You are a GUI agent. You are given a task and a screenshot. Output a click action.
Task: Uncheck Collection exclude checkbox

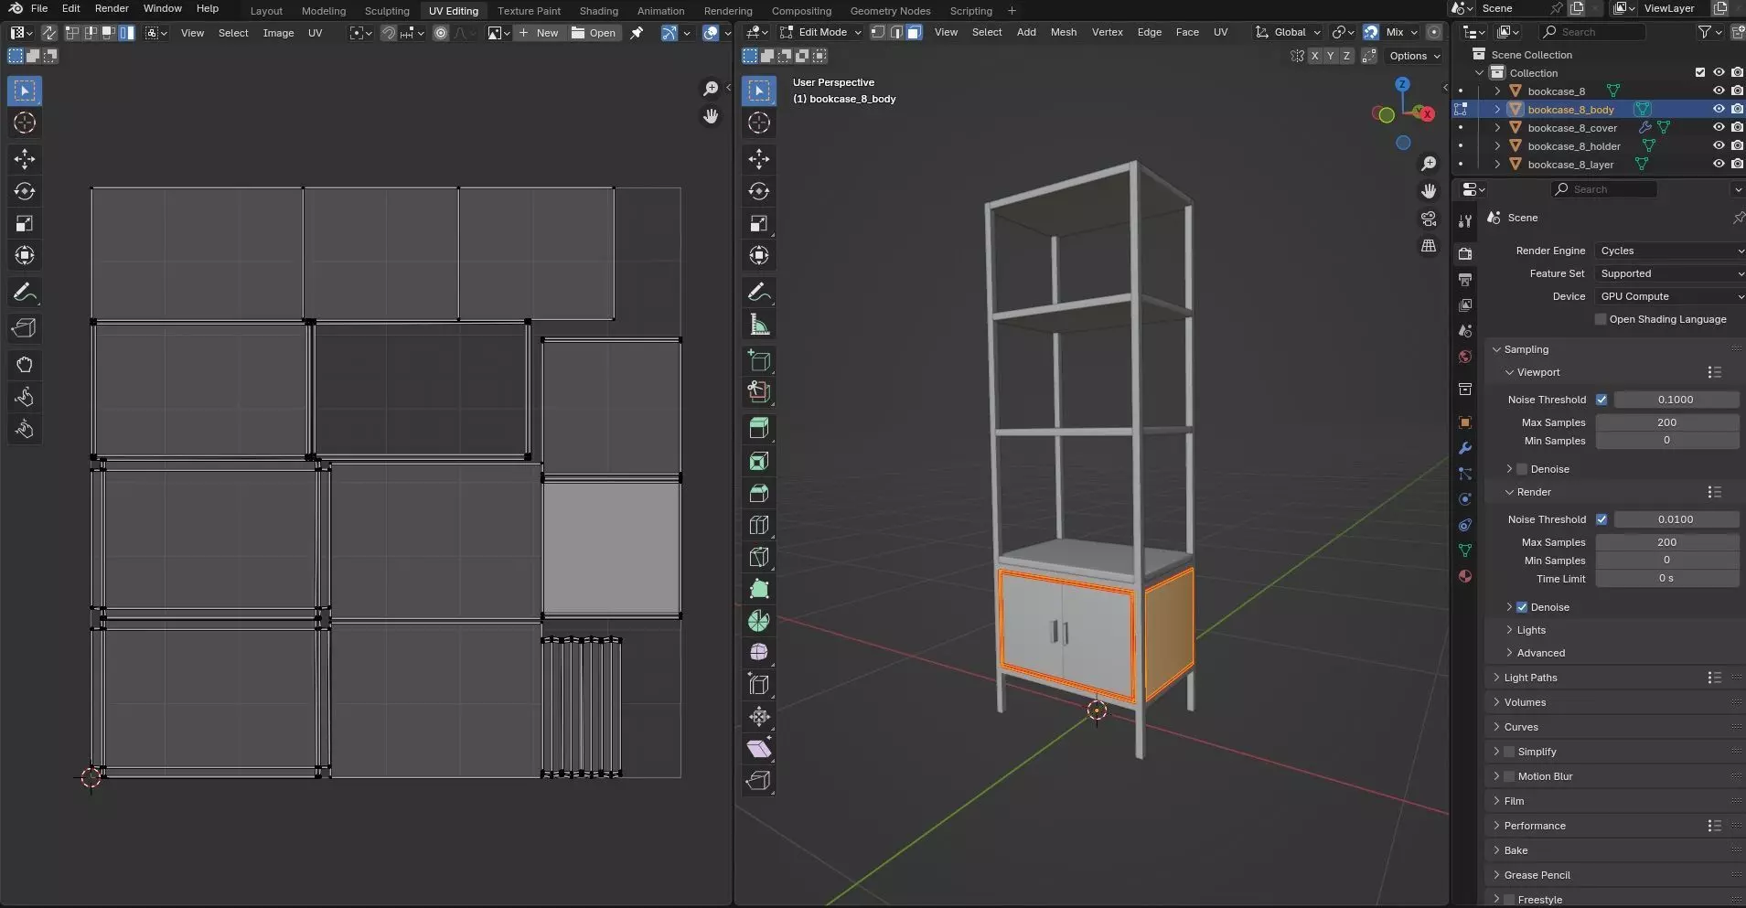(1700, 72)
